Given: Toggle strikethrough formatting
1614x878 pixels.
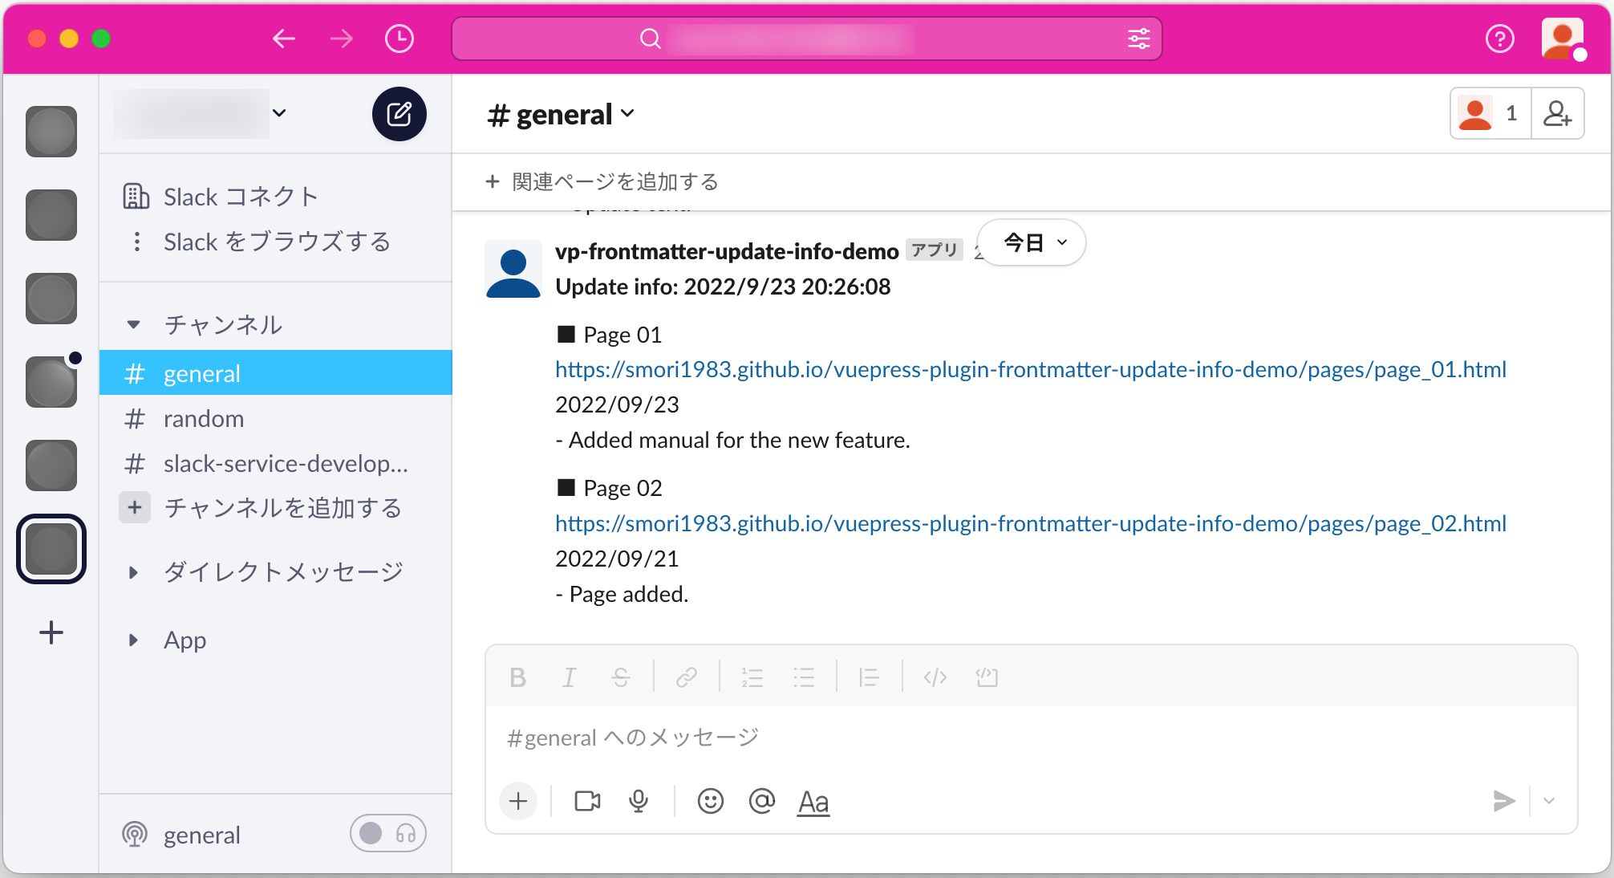Looking at the screenshot, I should [621, 677].
